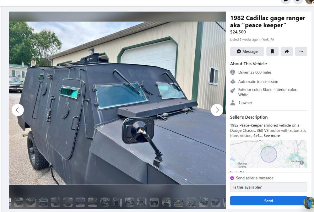The height and width of the screenshot is (212, 314).
Task: Select the first photo thumbnail in strip
Action: point(19,202)
